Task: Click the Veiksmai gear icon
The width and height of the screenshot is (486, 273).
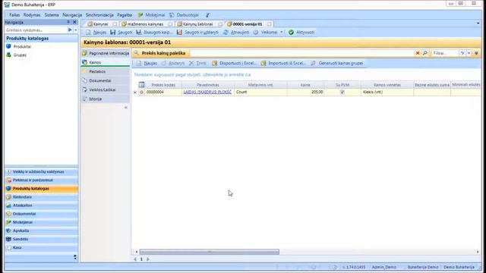Action: click(x=256, y=32)
